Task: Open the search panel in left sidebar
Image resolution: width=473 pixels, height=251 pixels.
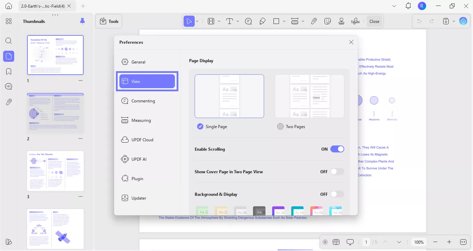Action: (x=9, y=41)
